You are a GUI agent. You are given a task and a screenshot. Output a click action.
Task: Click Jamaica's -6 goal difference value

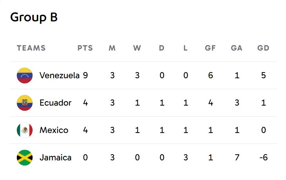(x=263, y=157)
